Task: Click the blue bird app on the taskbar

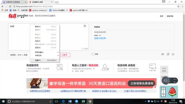Action: pos(77,101)
